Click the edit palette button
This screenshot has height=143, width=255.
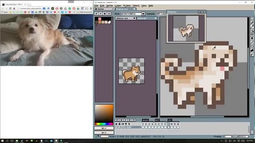point(96,14)
